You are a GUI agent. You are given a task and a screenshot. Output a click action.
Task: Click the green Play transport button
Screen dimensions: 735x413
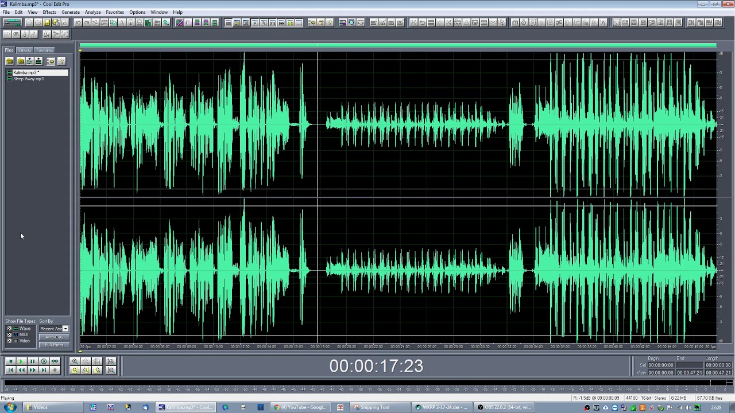[21, 361]
